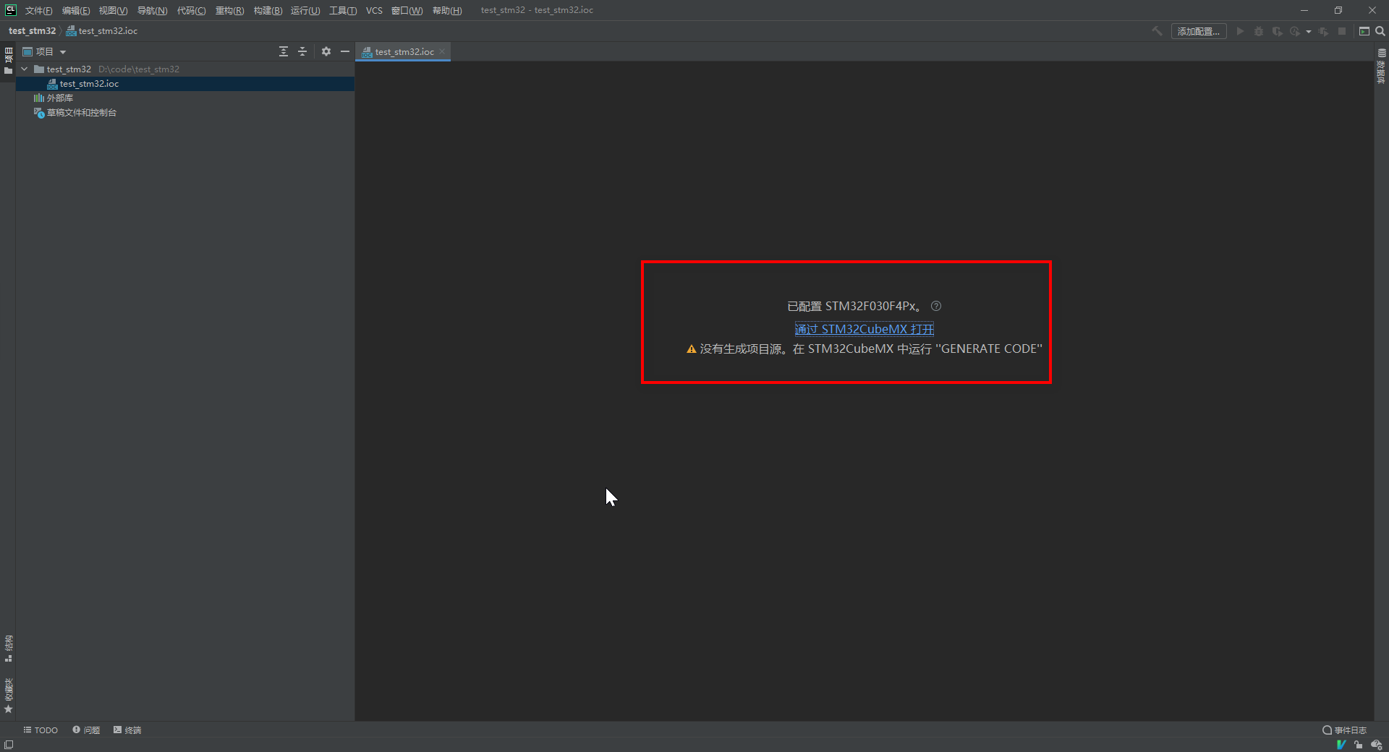Open the 数据库 Database side panel
This screenshot has width=1389, height=752.
[1382, 67]
